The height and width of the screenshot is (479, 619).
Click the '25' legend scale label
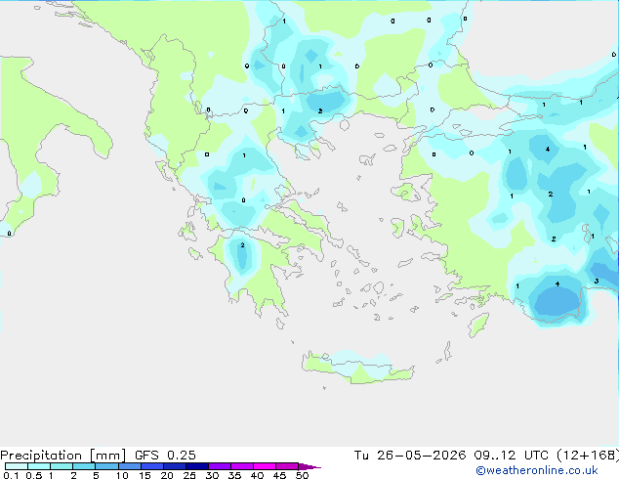(189, 475)
